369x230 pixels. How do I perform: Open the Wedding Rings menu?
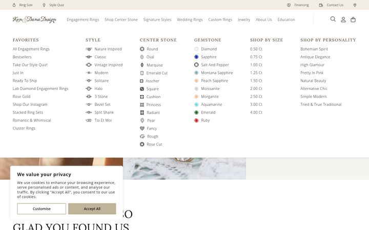pos(190,20)
